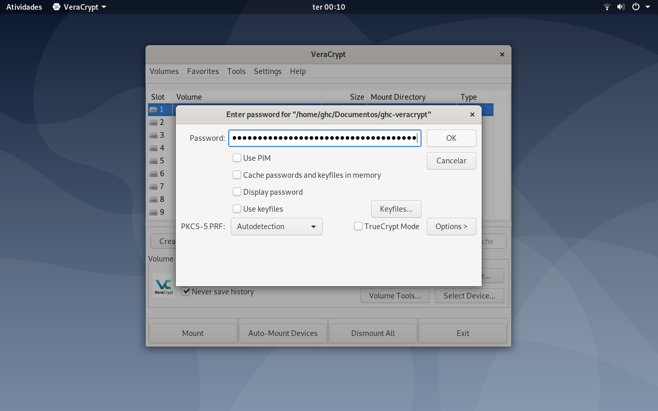Enable the Use PIM checkbox
The height and width of the screenshot is (411, 658).
[237, 158]
